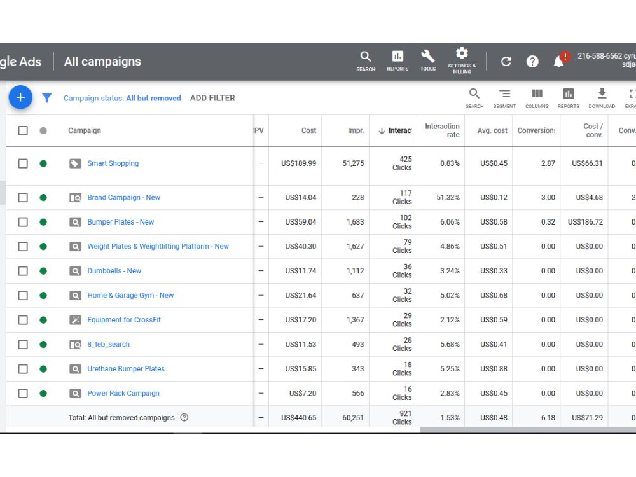Select the Smart Shopping row checkbox
The image size is (636, 477).
click(23, 163)
